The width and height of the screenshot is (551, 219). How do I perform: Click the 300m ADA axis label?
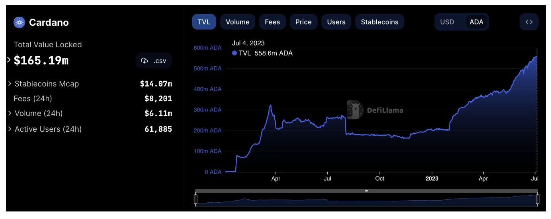[207, 109]
